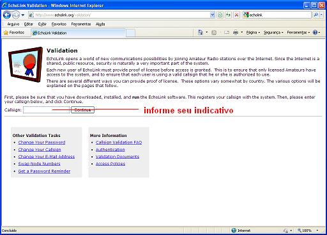Screen dimensions: 327x235
Task: Open a new blank tab
Action: click(x=130, y=33)
